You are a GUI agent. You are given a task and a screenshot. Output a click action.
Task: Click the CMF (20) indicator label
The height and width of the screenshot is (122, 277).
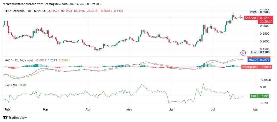click(x=11, y=85)
